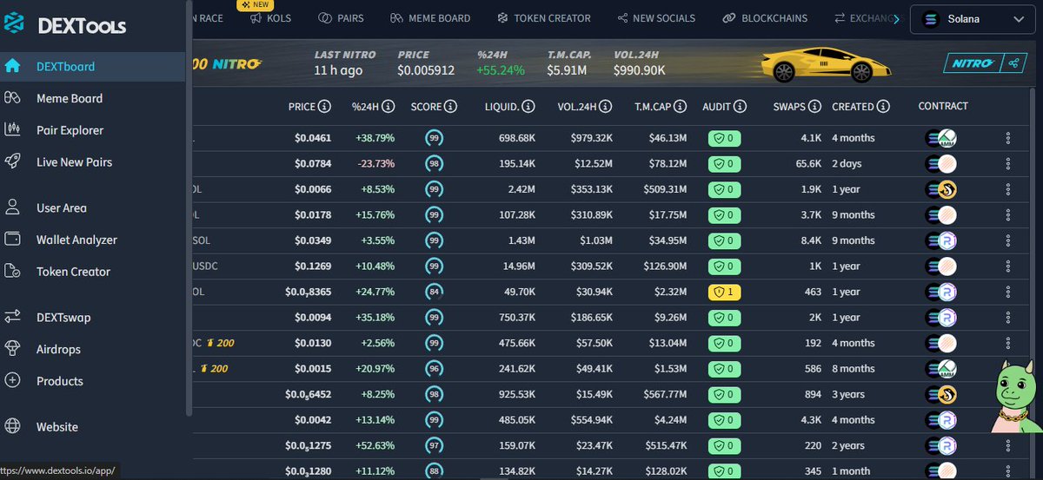Click the contract icon in the $0.0015 row
The width and height of the screenshot is (1043, 480).
click(941, 369)
